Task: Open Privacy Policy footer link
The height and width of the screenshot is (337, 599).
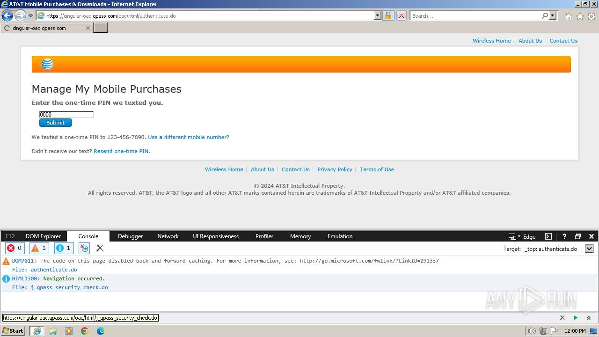Action: [x=335, y=169]
